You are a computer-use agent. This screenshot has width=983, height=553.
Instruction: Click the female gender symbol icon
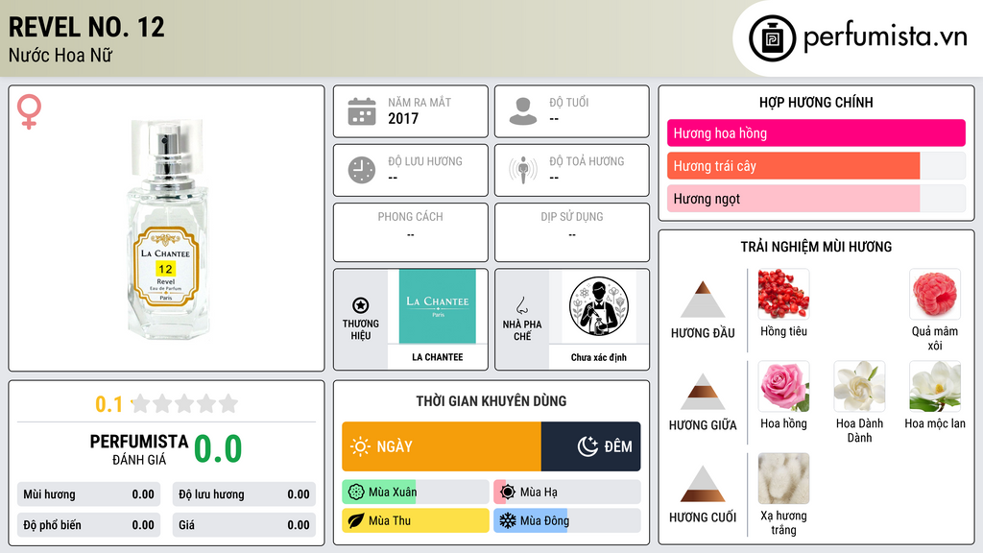29,111
